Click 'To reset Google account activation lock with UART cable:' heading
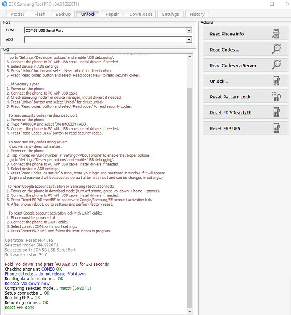 point(55,213)
